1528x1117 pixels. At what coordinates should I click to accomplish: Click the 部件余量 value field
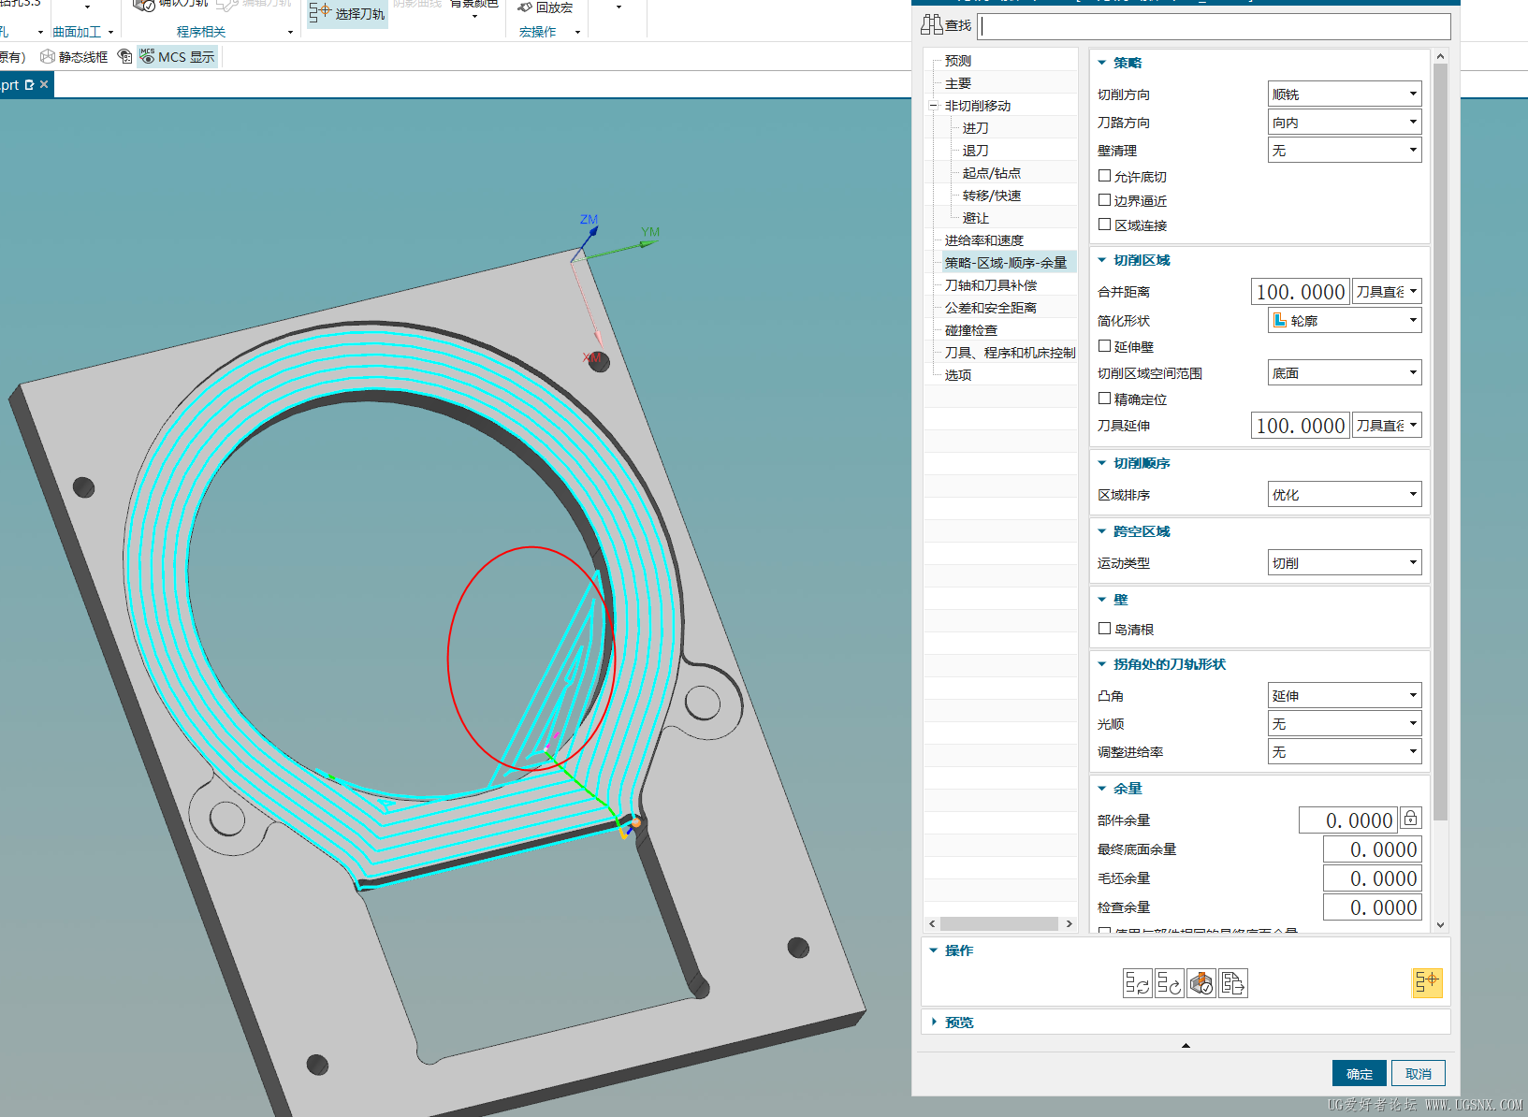click(x=1347, y=820)
